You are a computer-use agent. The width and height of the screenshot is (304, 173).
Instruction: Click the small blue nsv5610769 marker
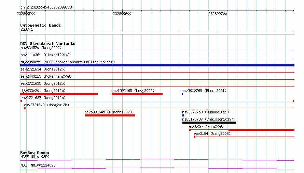pos(182,94)
